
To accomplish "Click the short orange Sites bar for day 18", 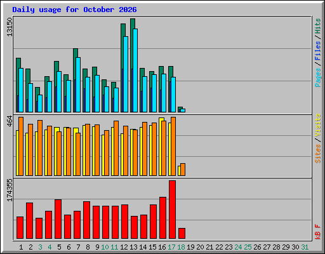I will 183,170.
